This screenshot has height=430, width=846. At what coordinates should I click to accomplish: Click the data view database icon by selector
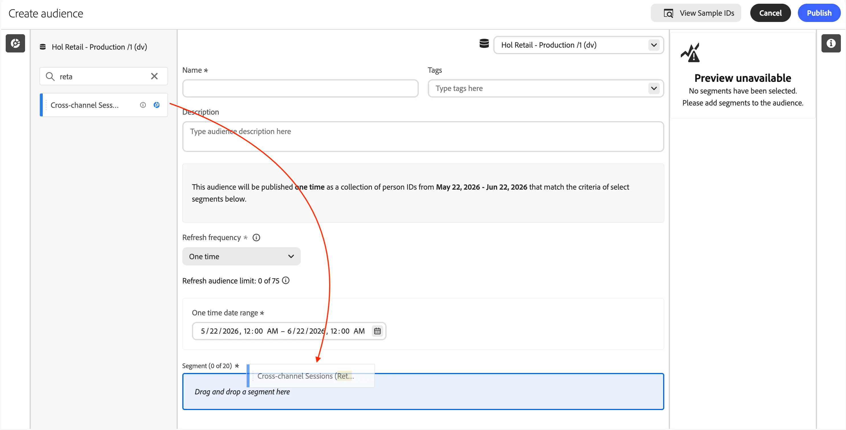coord(484,44)
